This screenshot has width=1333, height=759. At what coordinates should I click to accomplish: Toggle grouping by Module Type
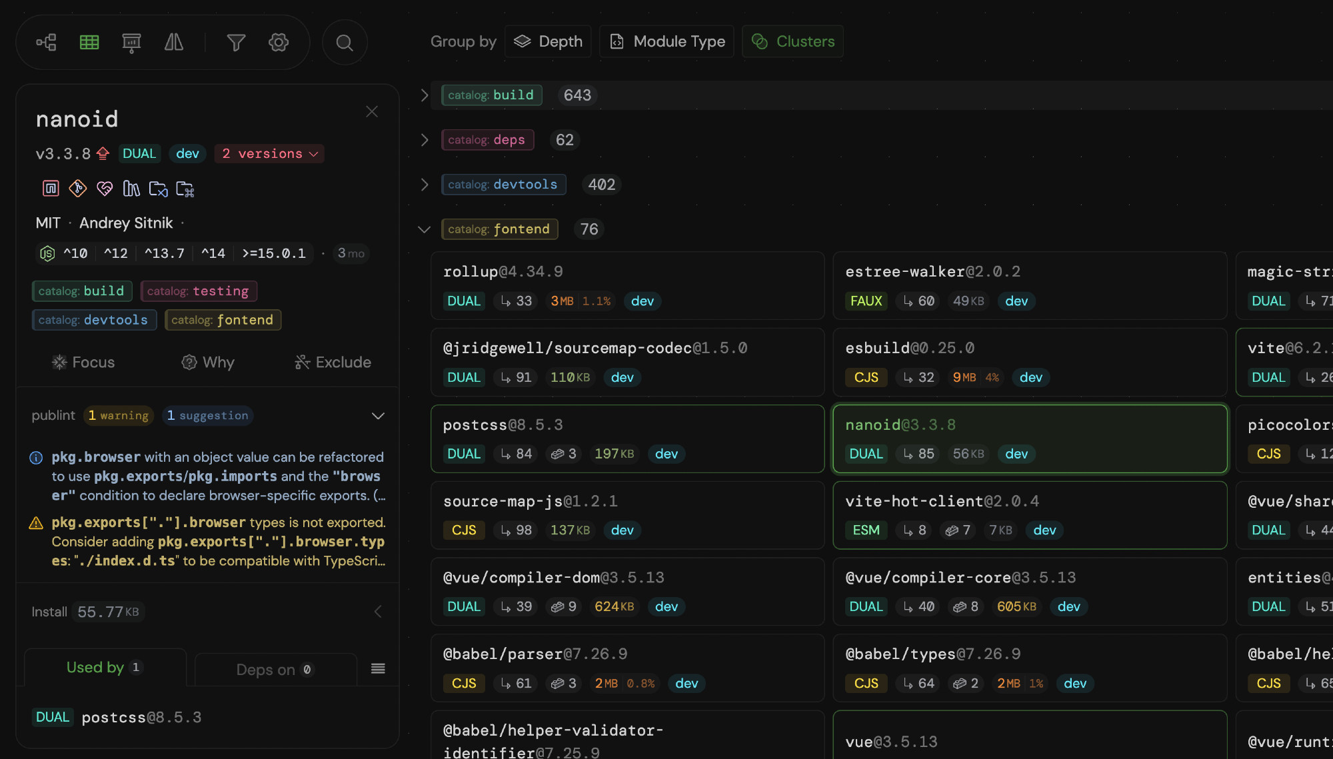(x=667, y=41)
